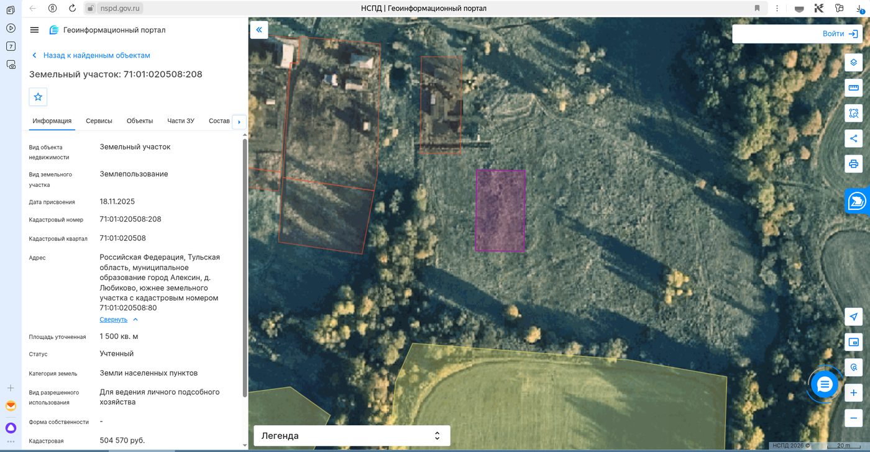Click the cadastral number value 71:01:020508:208

click(130, 219)
